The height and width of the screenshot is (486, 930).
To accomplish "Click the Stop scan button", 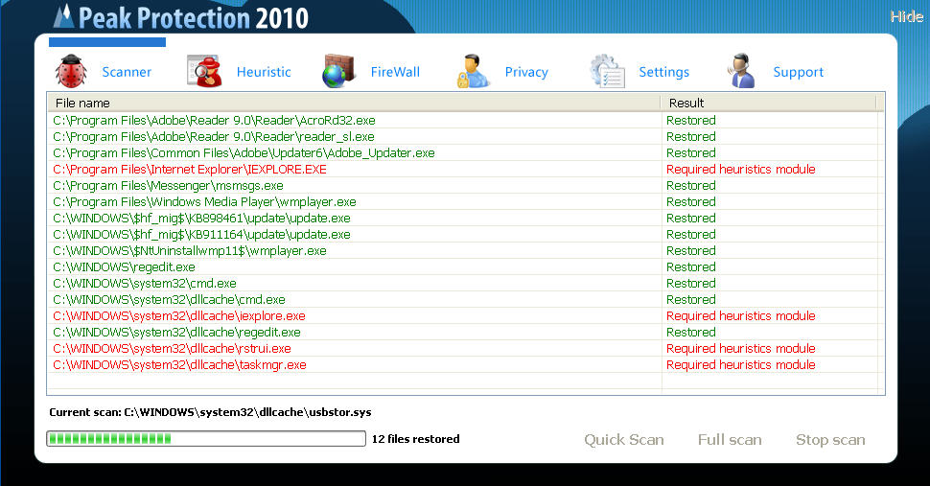I will point(830,440).
